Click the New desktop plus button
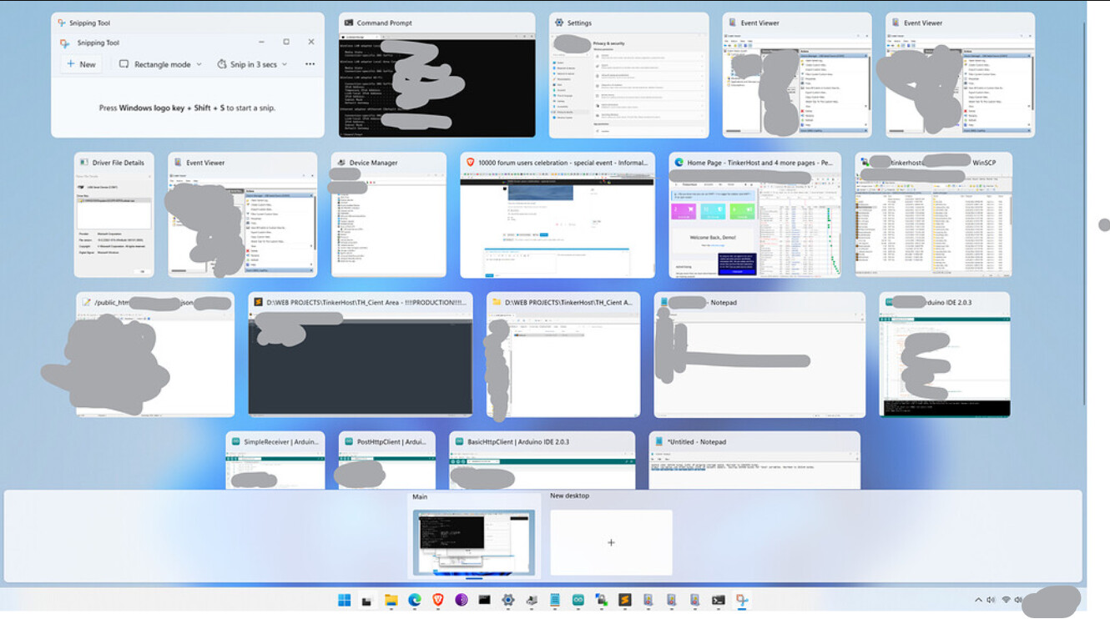The image size is (1110, 619). (611, 542)
